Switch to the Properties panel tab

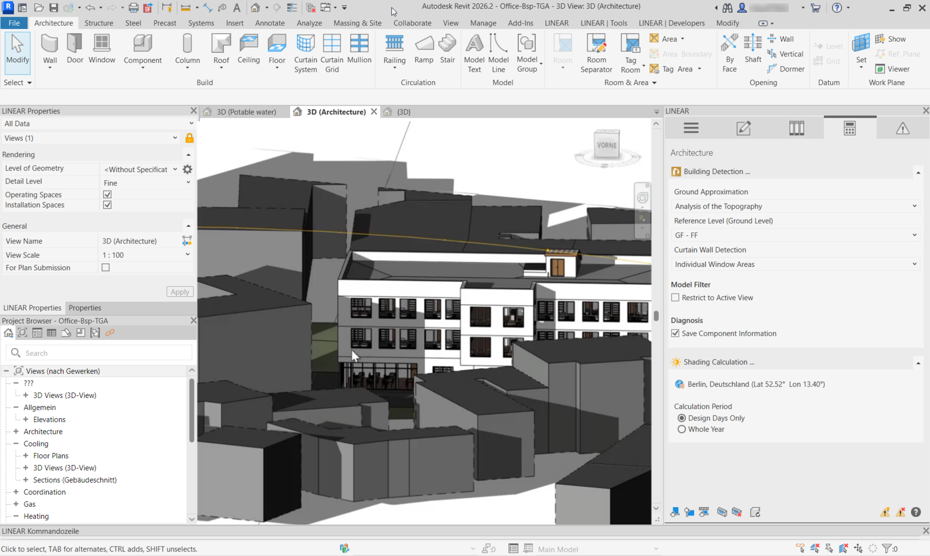(85, 308)
